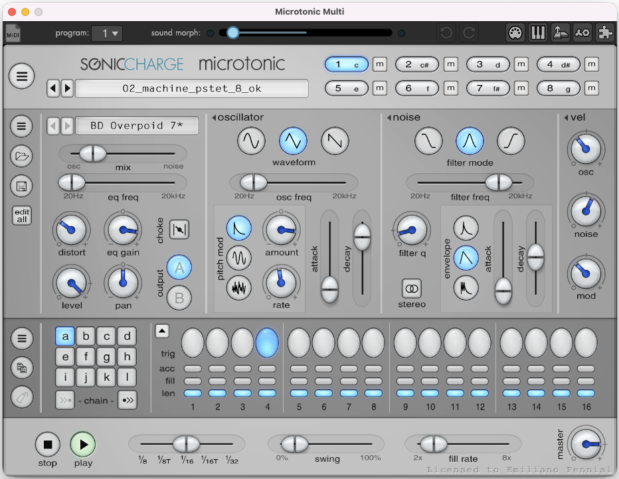Image resolution: width=619 pixels, height=479 pixels.
Task: Select the sawtooth oscillator waveform
Action: click(335, 141)
